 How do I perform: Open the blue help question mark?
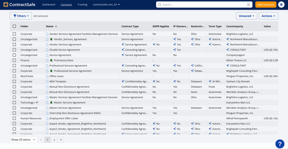(280, 144)
